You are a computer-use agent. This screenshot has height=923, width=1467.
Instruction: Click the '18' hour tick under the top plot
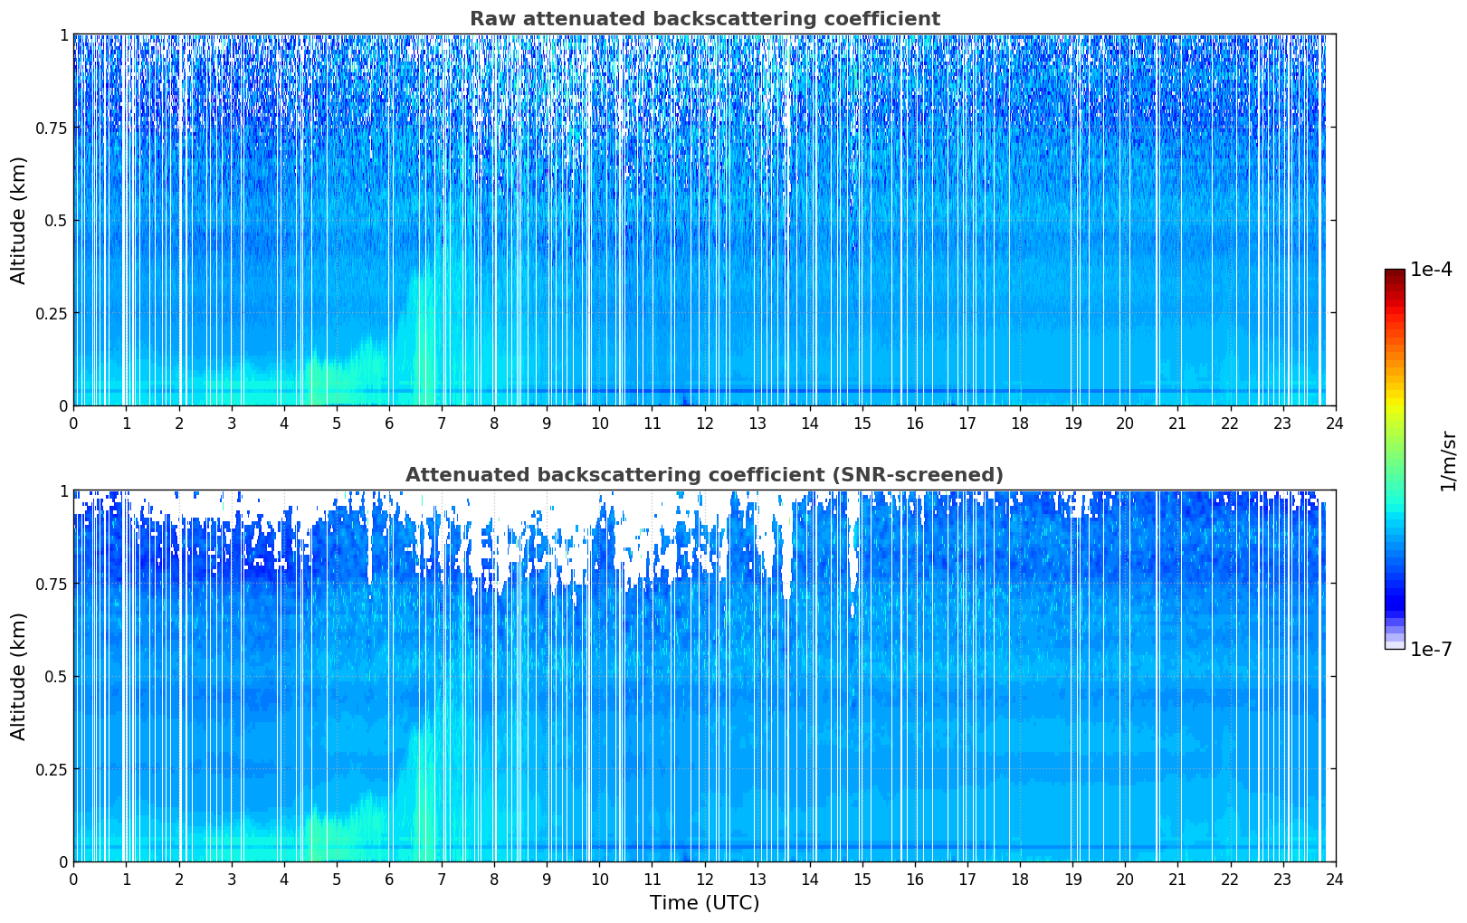click(x=1020, y=423)
